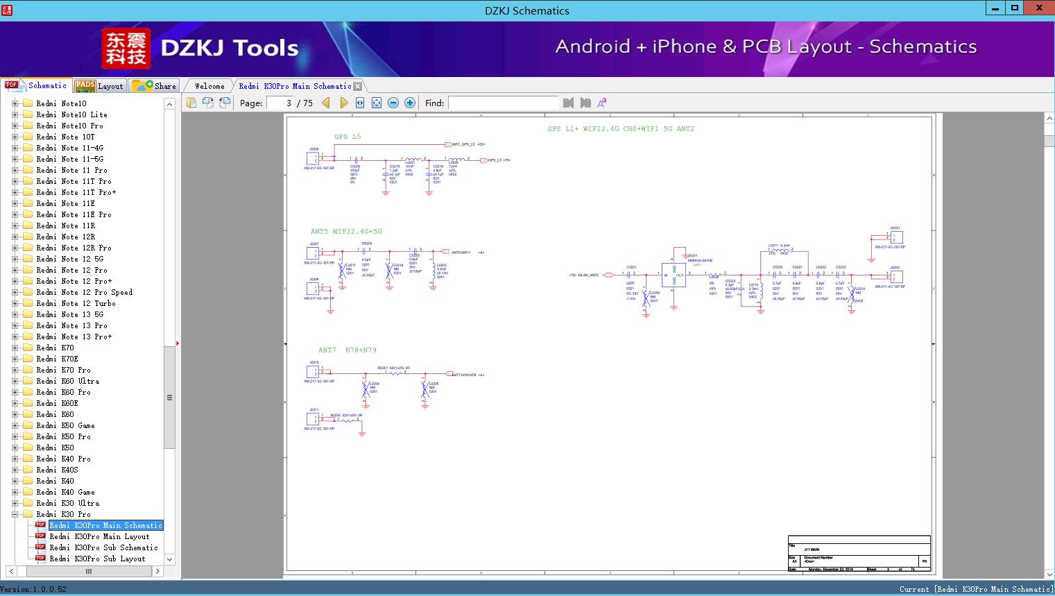Open Redmi K30Pro Main Layout file
Screen dimensions: 1055x596
pyautogui.click(x=99, y=536)
